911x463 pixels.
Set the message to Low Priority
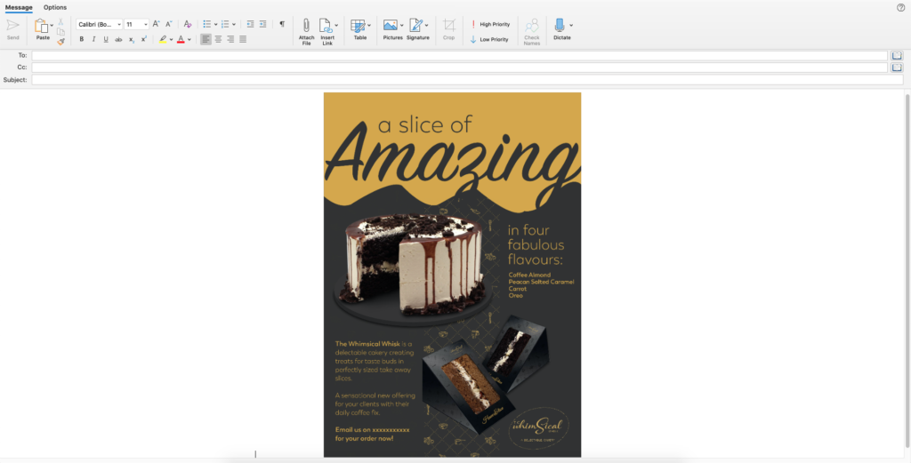point(490,39)
